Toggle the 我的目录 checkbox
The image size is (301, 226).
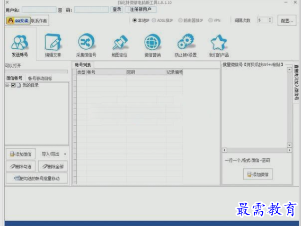coord(13,85)
